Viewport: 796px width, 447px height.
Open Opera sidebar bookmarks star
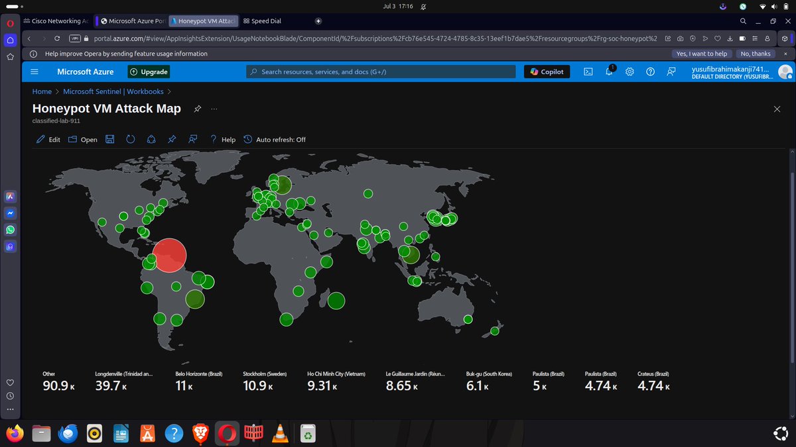pyautogui.click(x=11, y=57)
